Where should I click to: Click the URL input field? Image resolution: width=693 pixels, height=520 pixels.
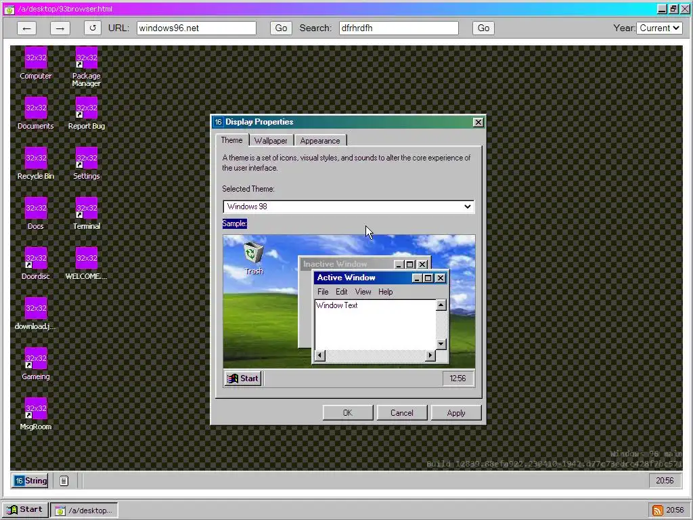196,28
